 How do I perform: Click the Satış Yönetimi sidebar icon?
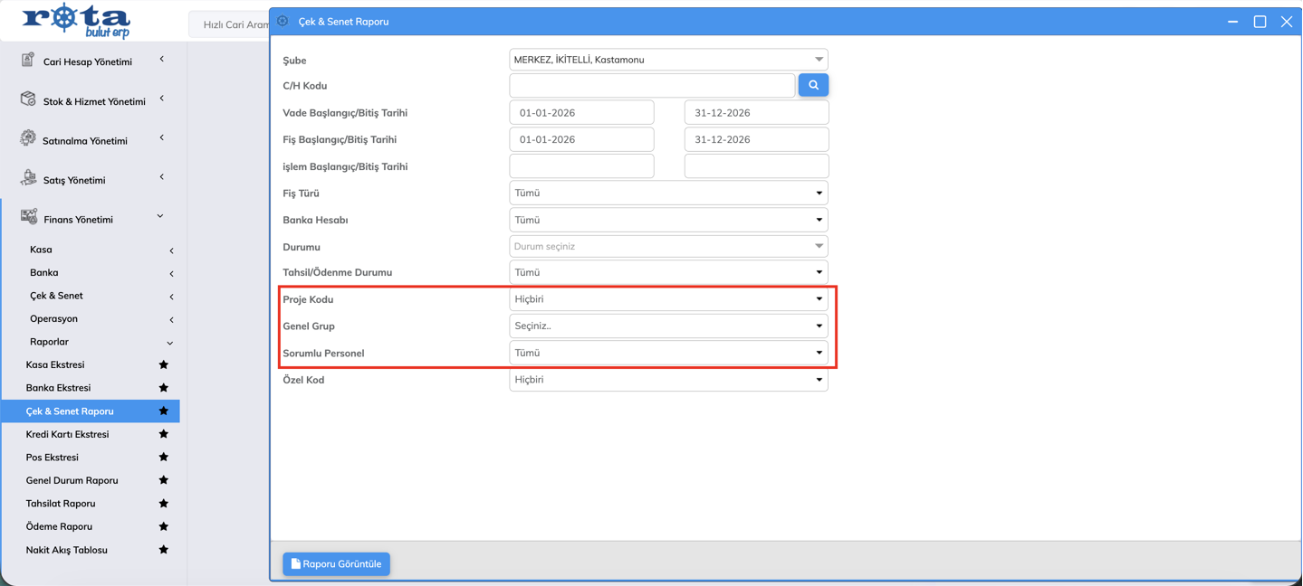pos(28,178)
